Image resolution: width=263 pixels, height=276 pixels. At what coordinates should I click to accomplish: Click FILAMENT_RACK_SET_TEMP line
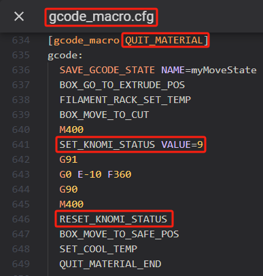[x=125, y=100]
